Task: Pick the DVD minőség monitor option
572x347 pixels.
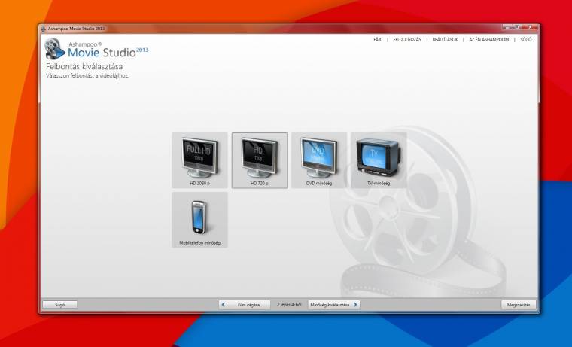Action: tap(319, 160)
